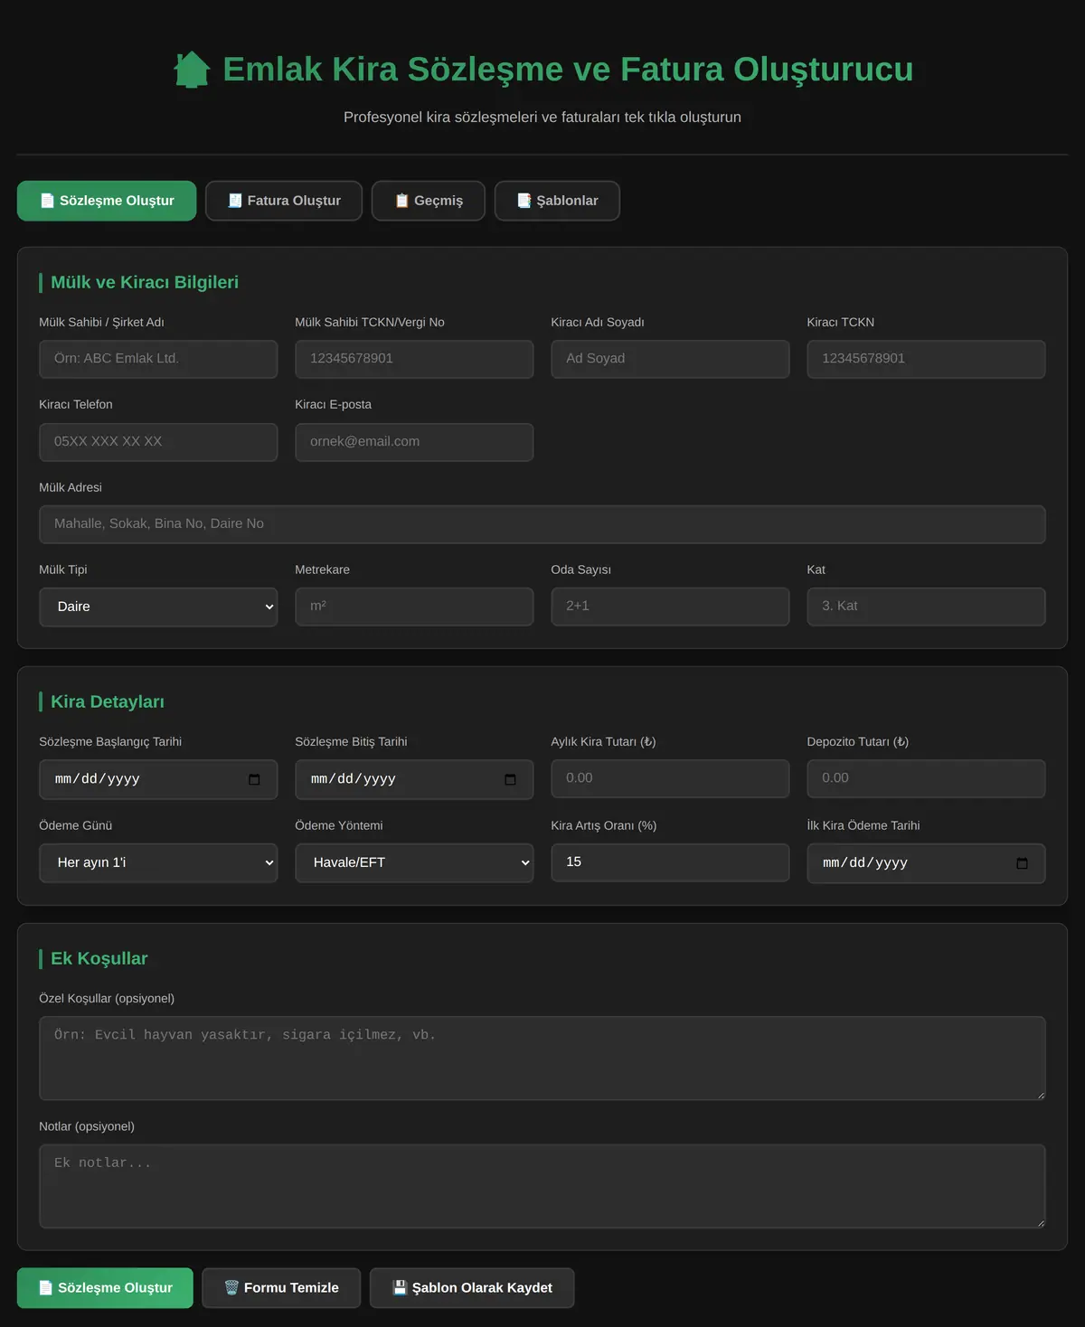The width and height of the screenshot is (1085, 1327).
Task: Open calendar picker for Sözleşme Başlangıç Tarihi
Action: [x=254, y=779]
